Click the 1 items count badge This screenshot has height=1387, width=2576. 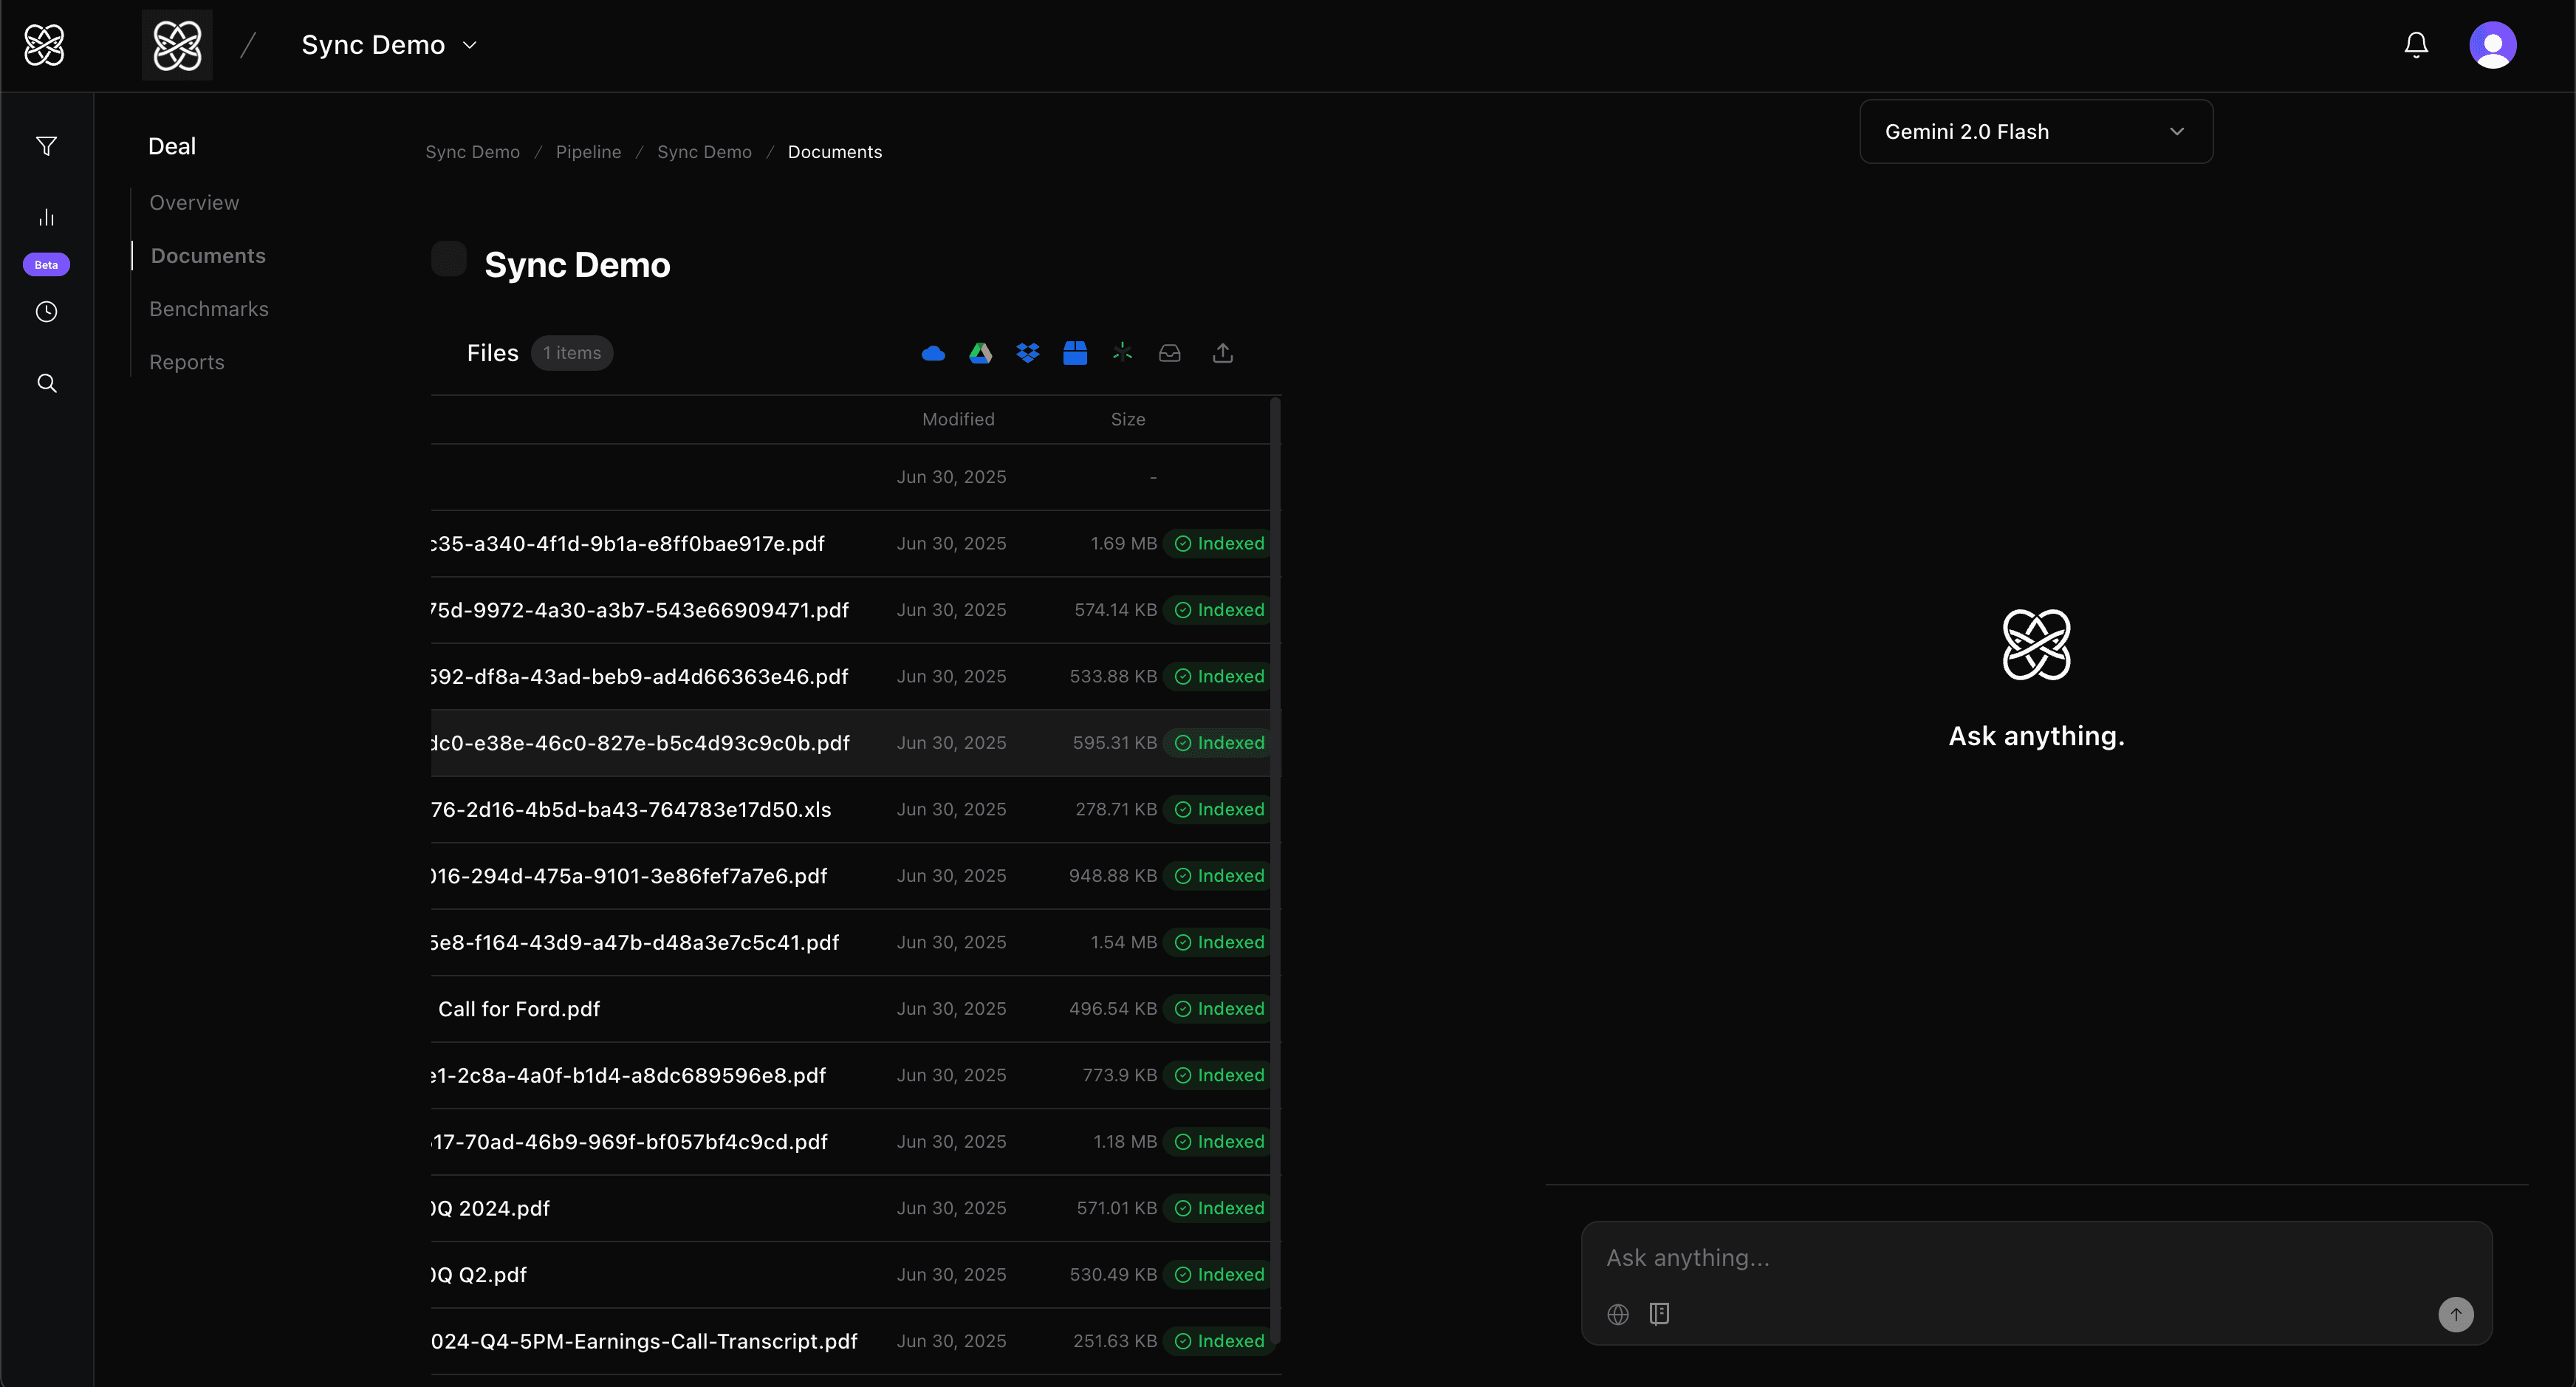(572, 353)
